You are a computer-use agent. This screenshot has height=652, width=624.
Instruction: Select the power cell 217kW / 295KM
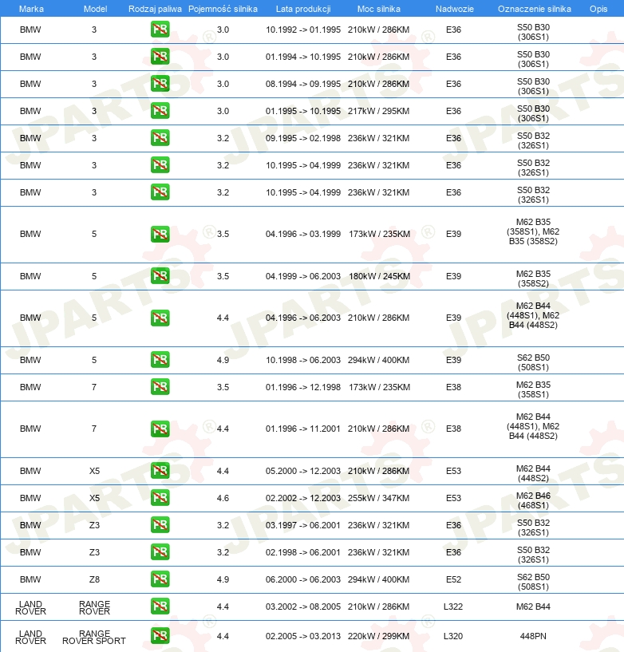(379, 111)
